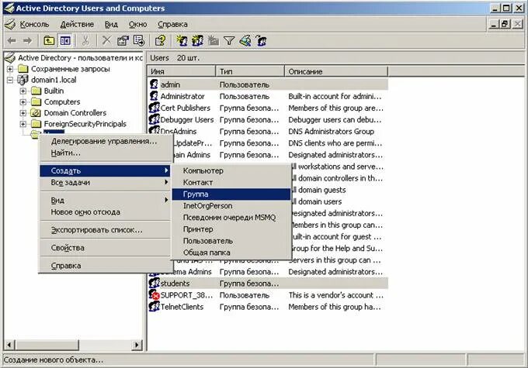Screen dimensions: 528x368
Task: Expand the Сохраненные запросы tree node
Action: click(10, 69)
